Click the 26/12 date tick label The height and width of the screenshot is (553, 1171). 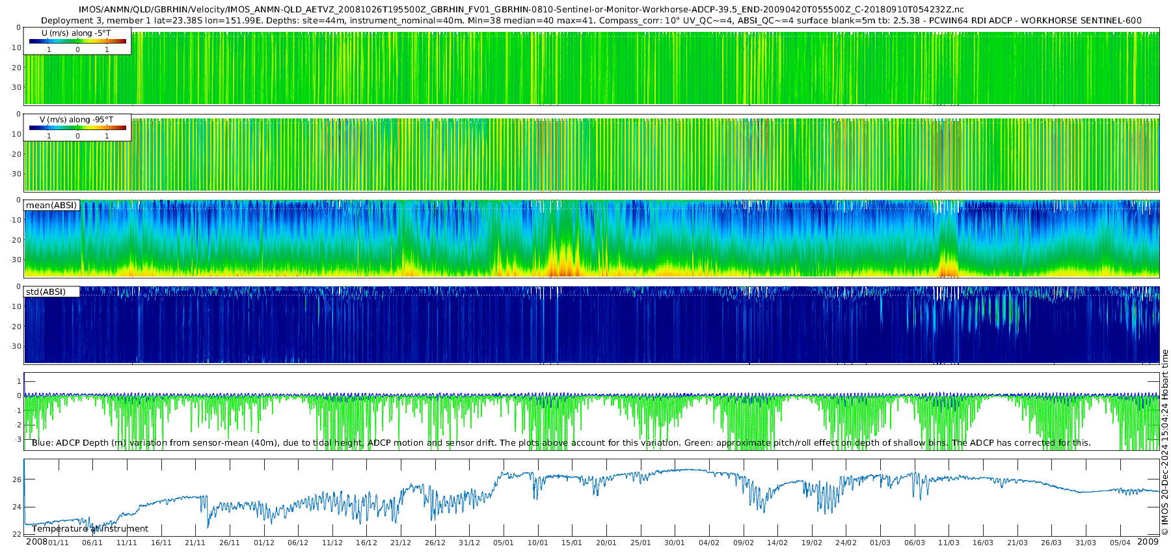(435, 543)
